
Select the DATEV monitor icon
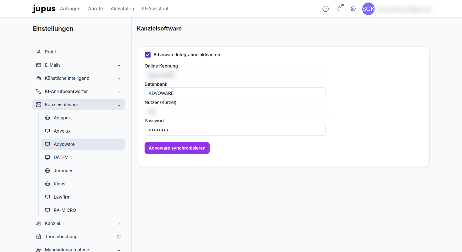tap(47, 157)
